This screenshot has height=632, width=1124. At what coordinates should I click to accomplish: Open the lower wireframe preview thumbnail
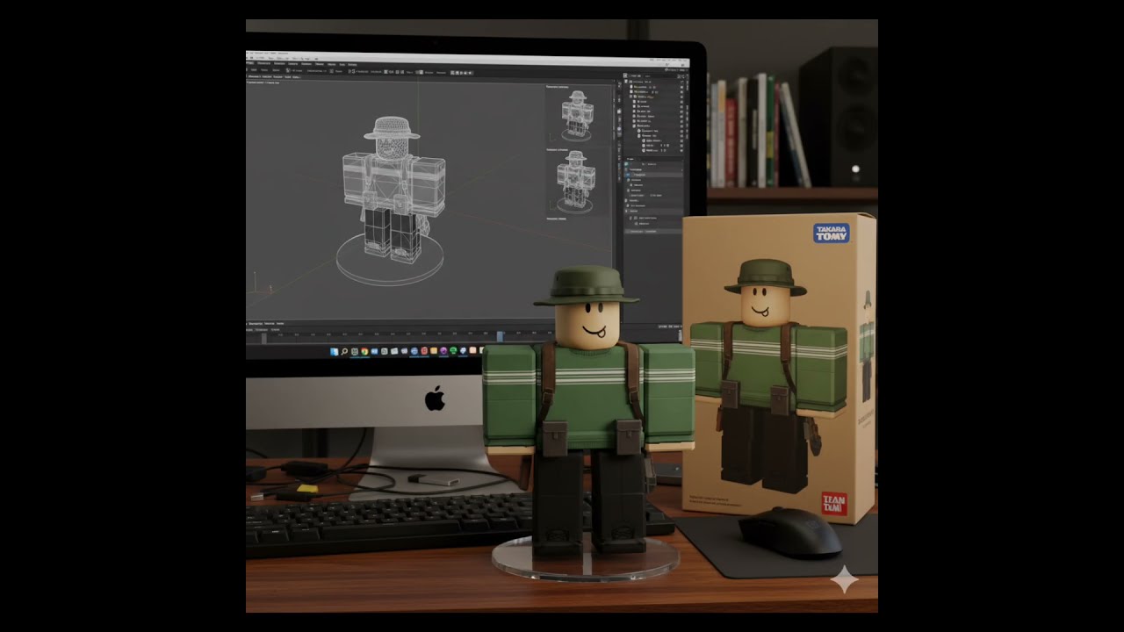576,182
